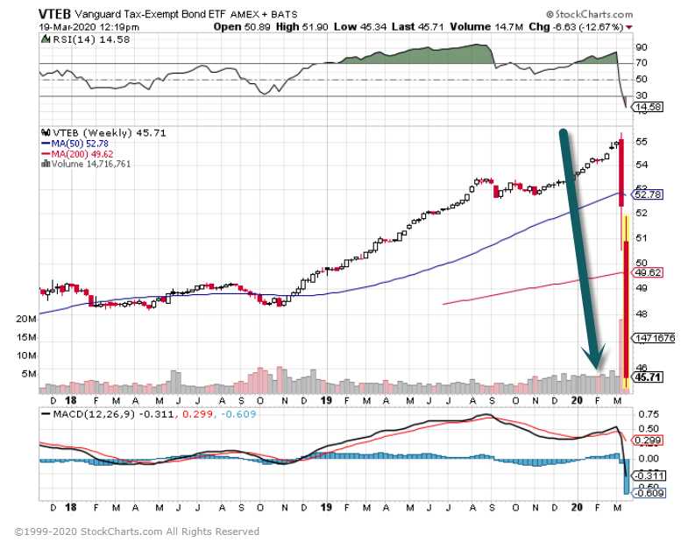Viewport: 688px width, 542px height.
Task: Click the 15M volume axis label
Action: [x=26, y=338]
